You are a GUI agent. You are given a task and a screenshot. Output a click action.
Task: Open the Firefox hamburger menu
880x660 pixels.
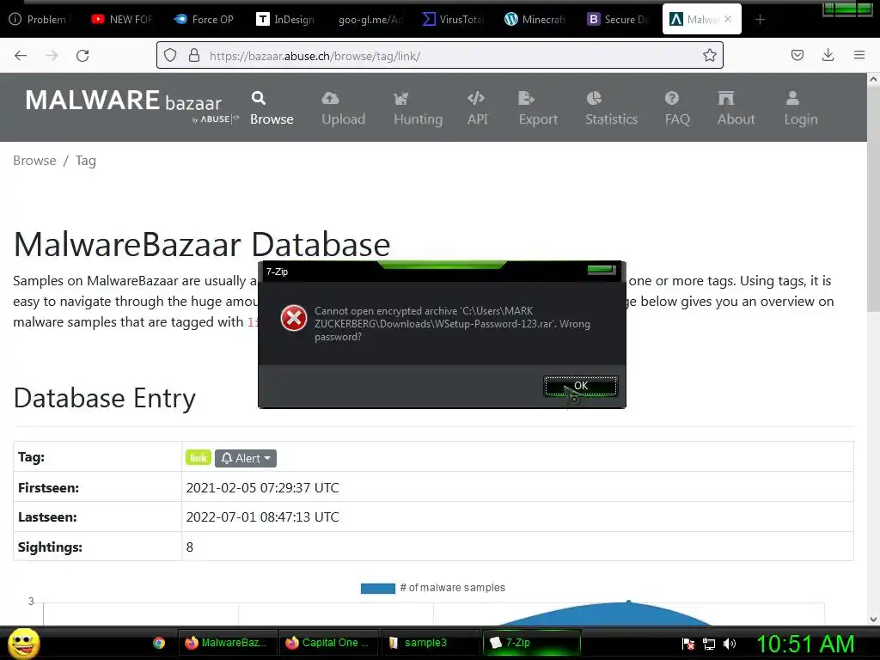[859, 55]
